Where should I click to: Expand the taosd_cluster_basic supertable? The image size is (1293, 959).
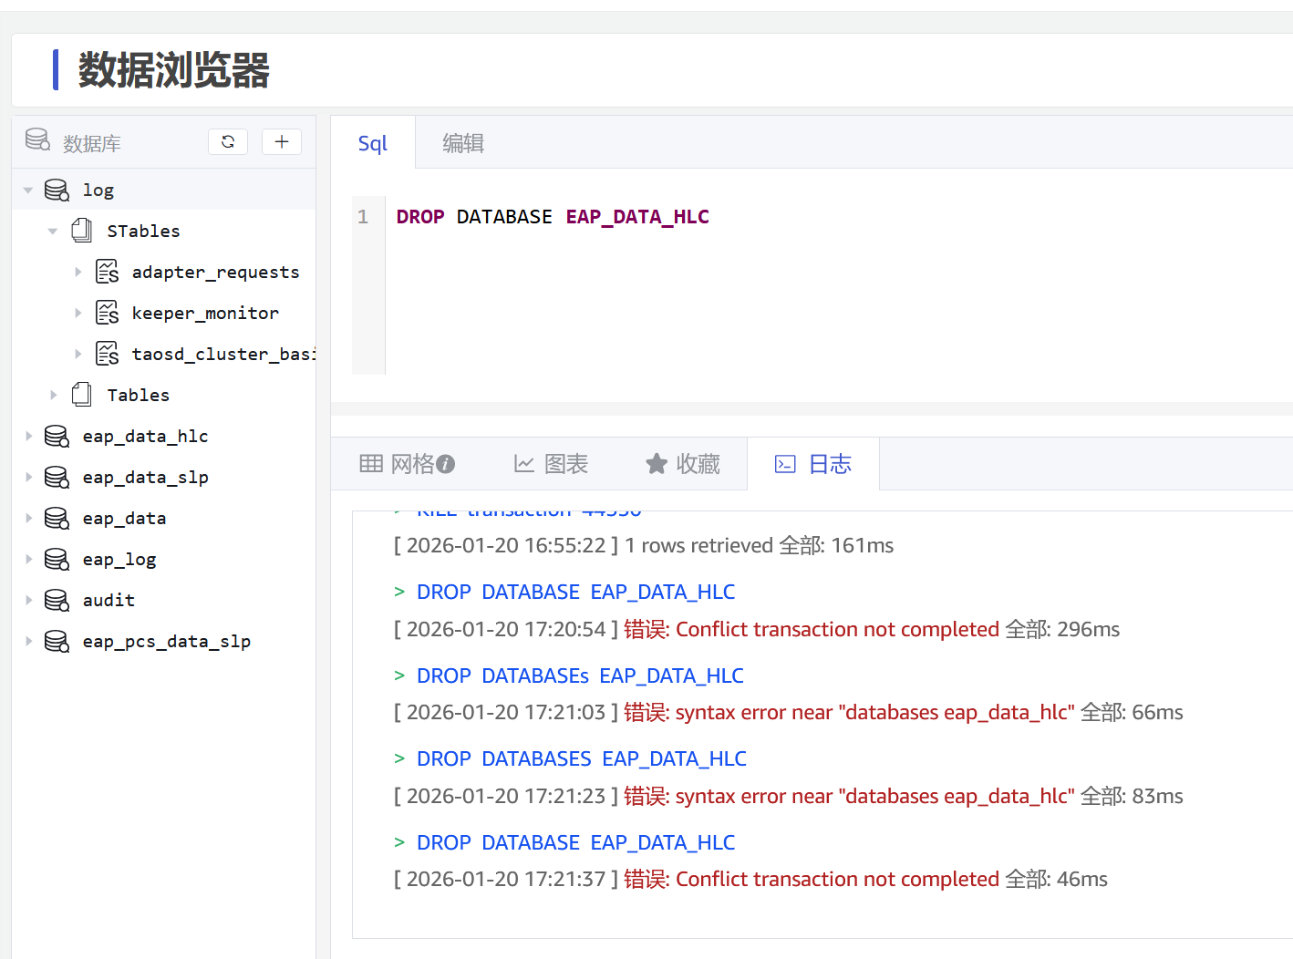(78, 354)
